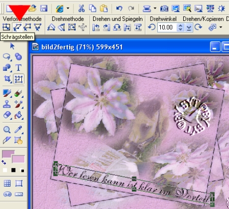Launch the Internet Explorer browser preview icon

(60, 8)
